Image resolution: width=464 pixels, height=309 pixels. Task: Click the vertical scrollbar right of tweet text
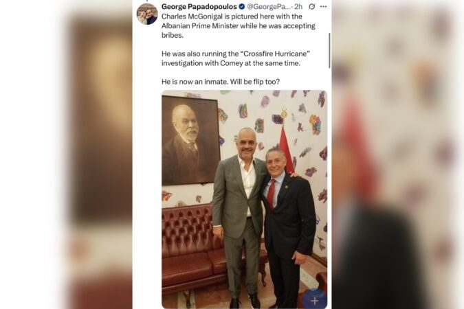point(330,51)
